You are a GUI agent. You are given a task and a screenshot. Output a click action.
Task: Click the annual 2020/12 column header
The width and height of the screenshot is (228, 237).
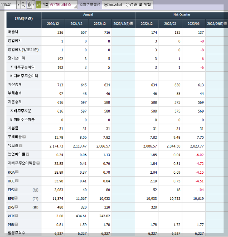click(53, 24)
